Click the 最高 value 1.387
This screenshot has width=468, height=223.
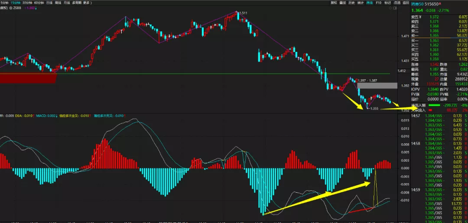[x=434, y=69]
